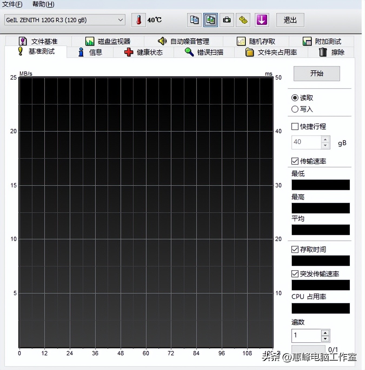The image size is (365, 370).
Task: Select the 读取 radio button
Action: (x=295, y=98)
